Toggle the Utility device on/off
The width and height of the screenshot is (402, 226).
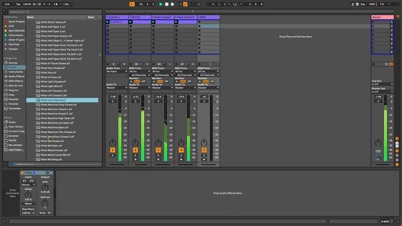pos(23,173)
